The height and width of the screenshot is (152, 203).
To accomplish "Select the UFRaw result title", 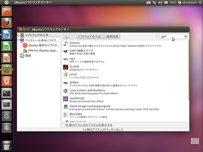I will coord(74,82).
